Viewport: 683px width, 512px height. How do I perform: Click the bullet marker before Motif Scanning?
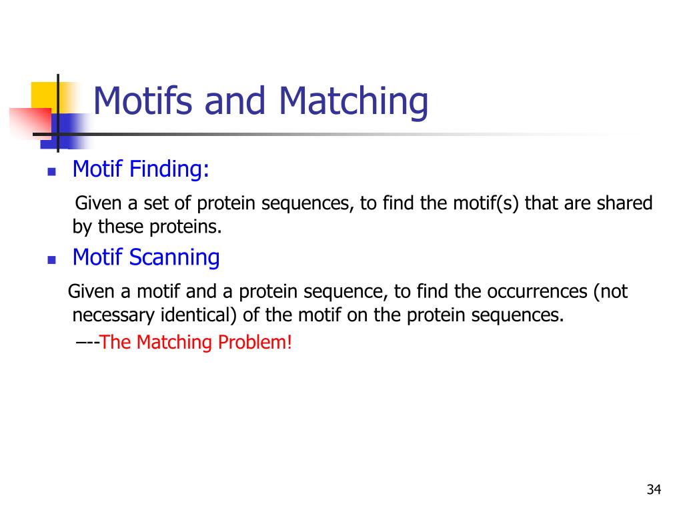click(52, 260)
